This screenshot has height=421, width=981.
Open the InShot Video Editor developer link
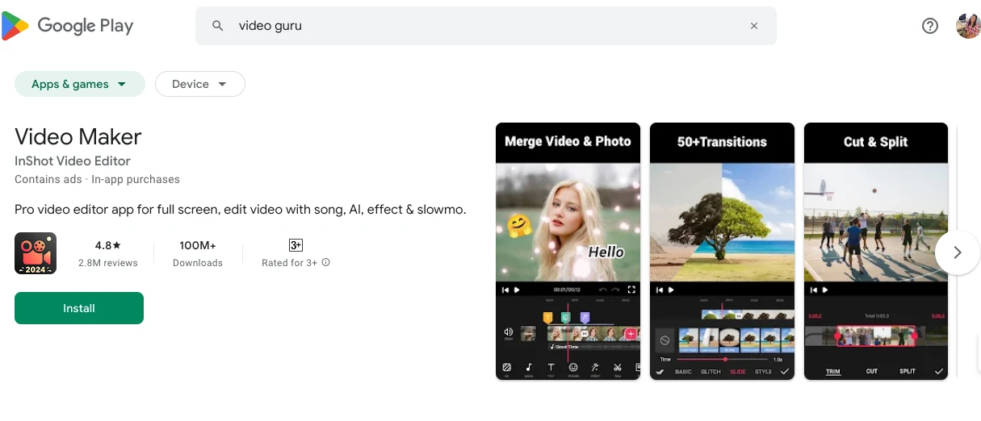(x=73, y=160)
